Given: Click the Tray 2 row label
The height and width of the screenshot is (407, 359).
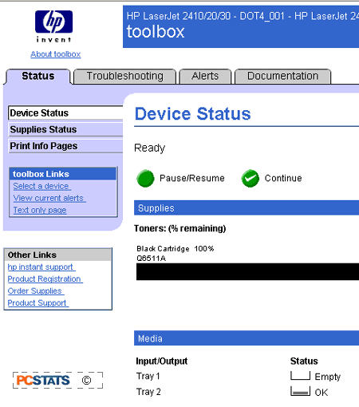Looking at the screenshot, I should [148, 392].
